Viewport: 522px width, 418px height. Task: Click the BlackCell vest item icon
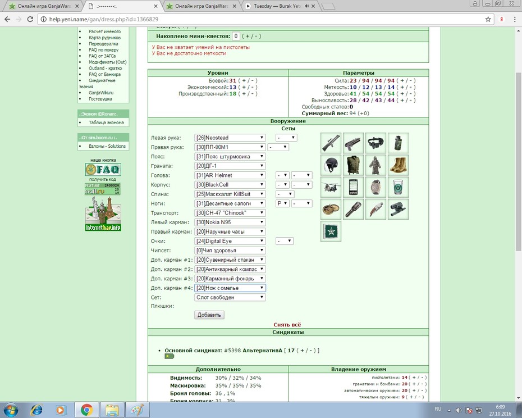(353, 165)
